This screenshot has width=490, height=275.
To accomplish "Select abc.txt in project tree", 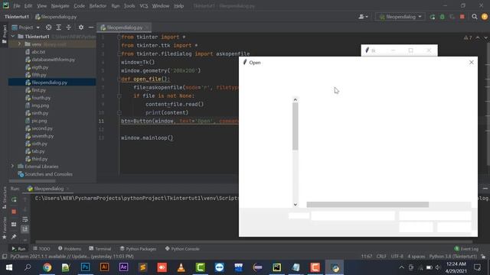I will click(38, 52).
